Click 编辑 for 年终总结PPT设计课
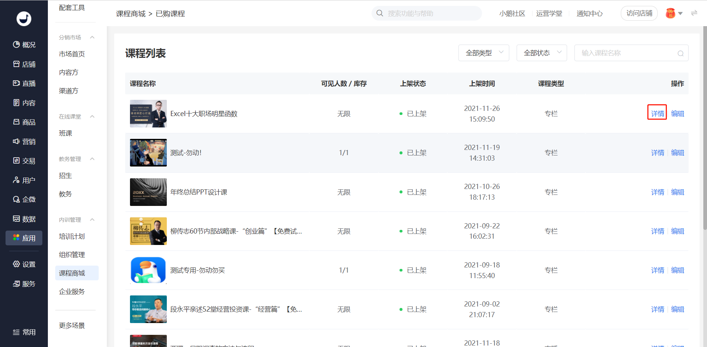Screen dimensions: 707x347 point(678,192)
